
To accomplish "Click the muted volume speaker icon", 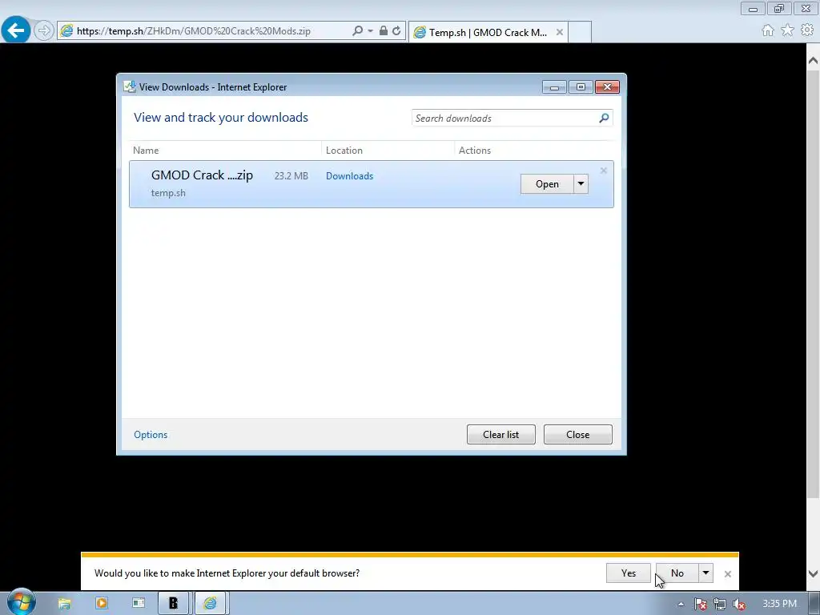I will tap(739, 604).
